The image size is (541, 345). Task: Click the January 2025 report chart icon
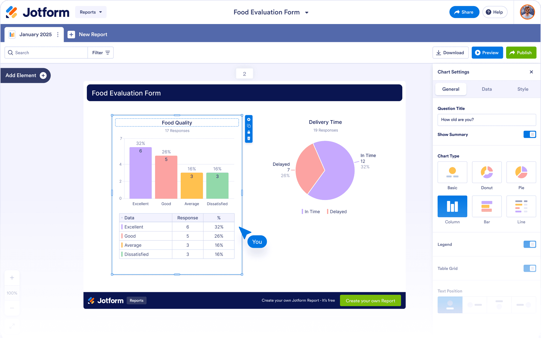(x=12, y=35)
